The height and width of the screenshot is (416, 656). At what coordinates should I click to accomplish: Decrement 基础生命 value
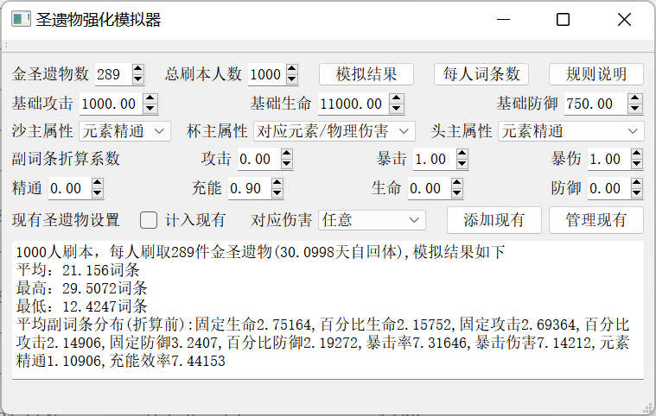tap(397, 109)
